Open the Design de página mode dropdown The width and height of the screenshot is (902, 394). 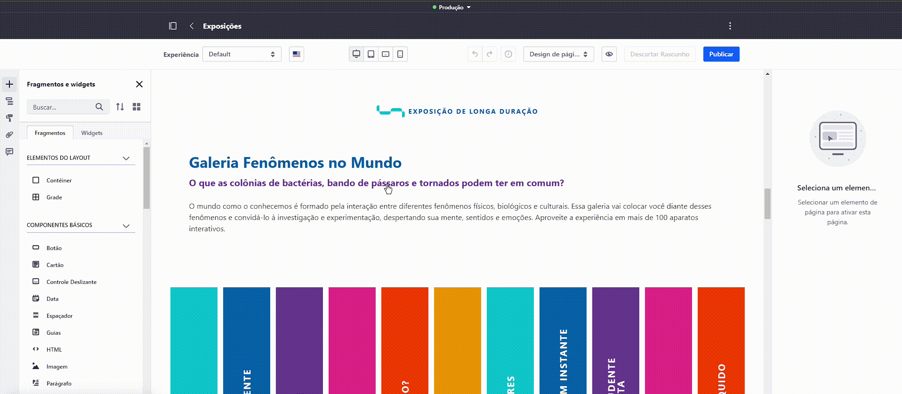558,54
